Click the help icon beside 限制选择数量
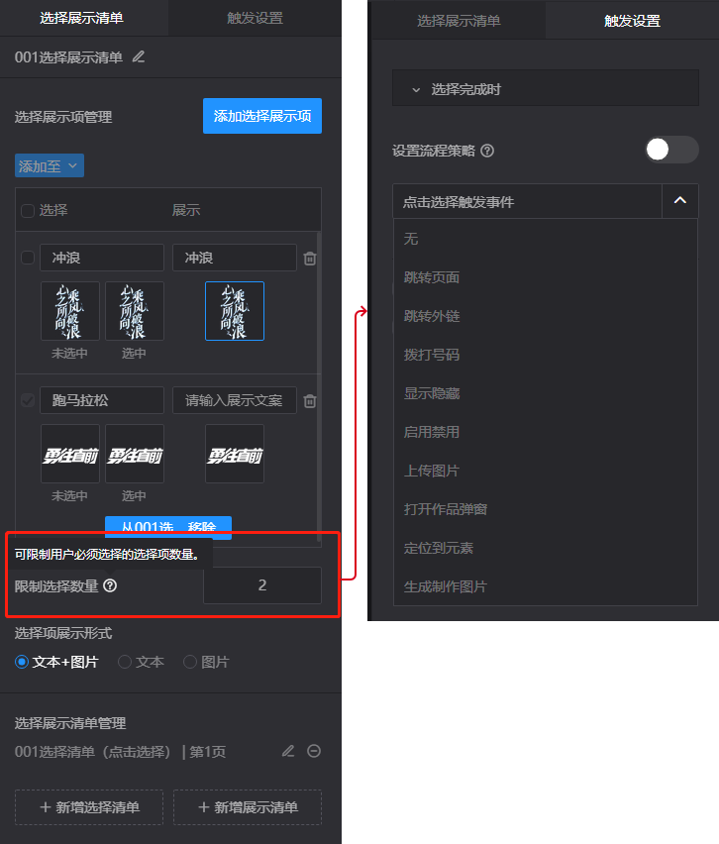This screenshot has height=844, width=719. (x=110, y=585)
